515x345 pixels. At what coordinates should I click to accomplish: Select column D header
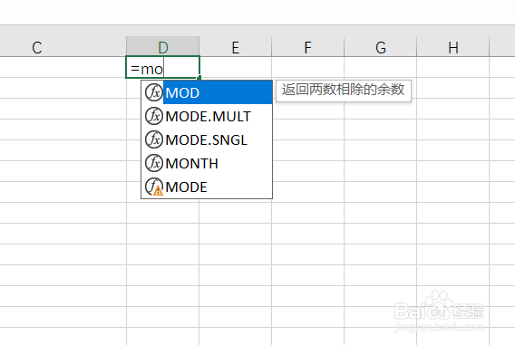point(163,46)
